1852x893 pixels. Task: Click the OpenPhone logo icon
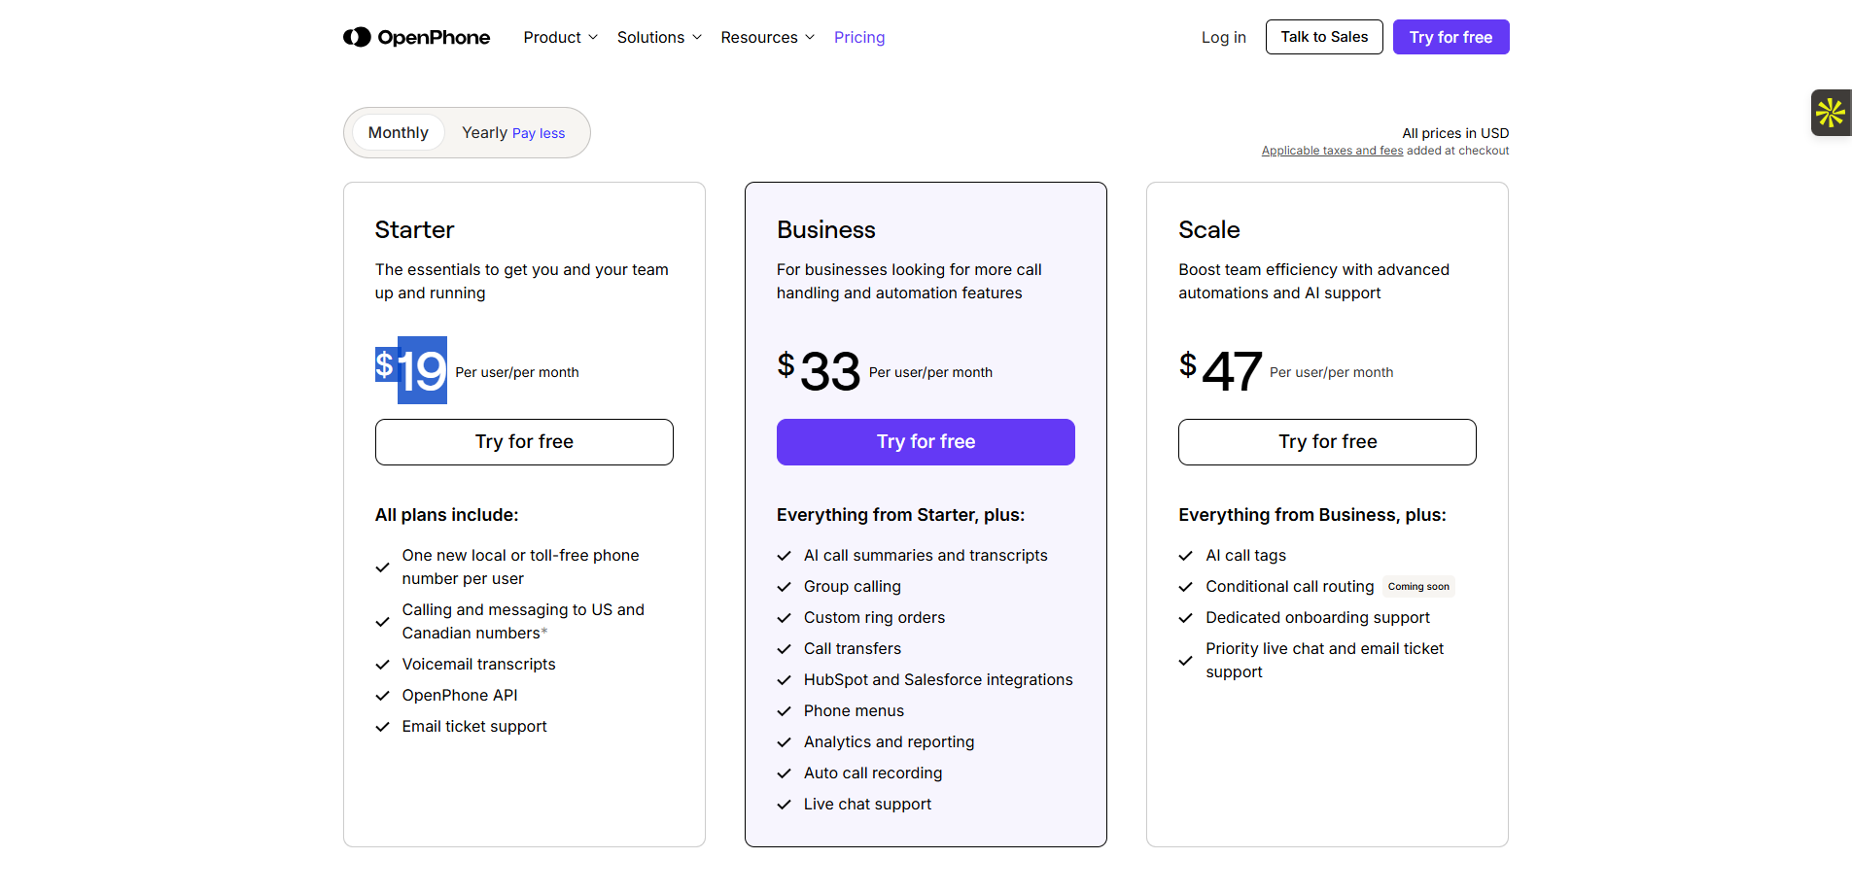tap(357, 37)
